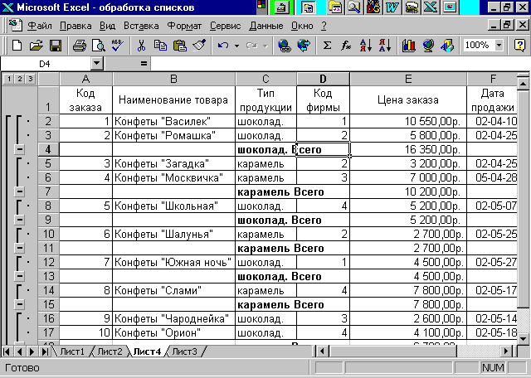Open Redo history dropdown arrow
Viewport: 531px width, 378px height.
[x=265, y=45]
